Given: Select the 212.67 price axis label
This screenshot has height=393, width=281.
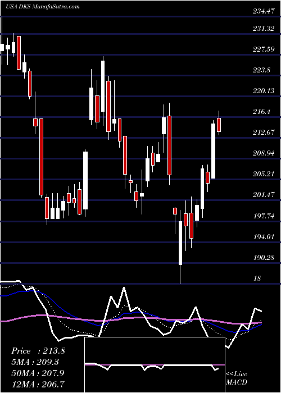Looking at the screenshot, I should point(263,132).
